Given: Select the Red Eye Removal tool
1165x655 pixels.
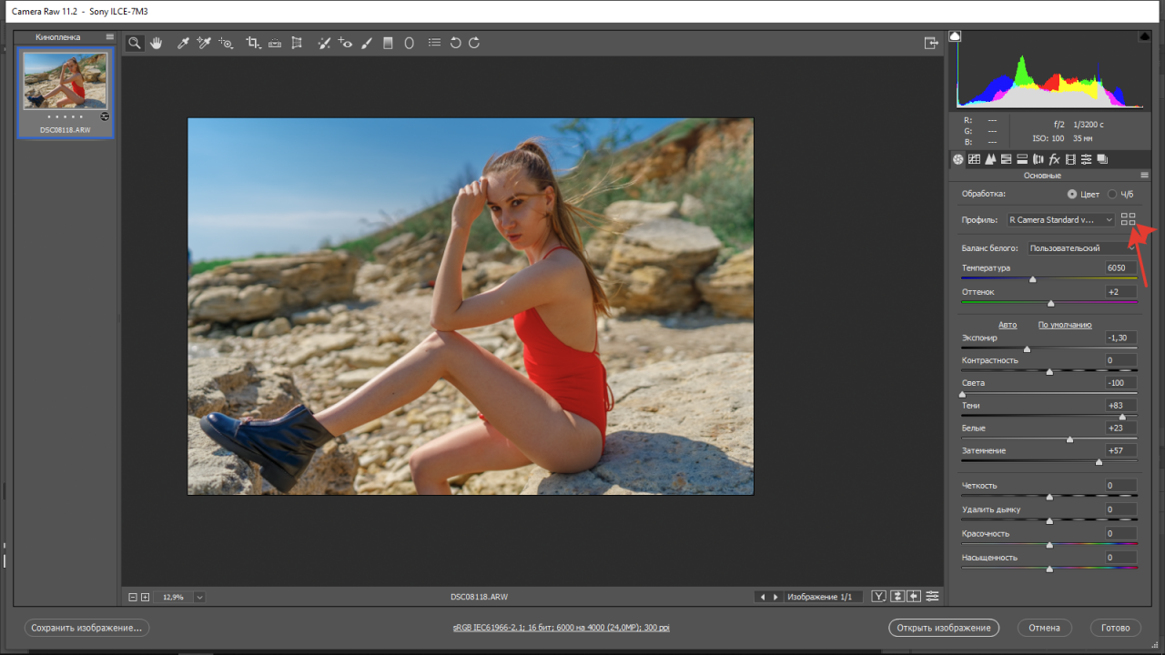Looking at the screenshot, I should click(345, 43).
